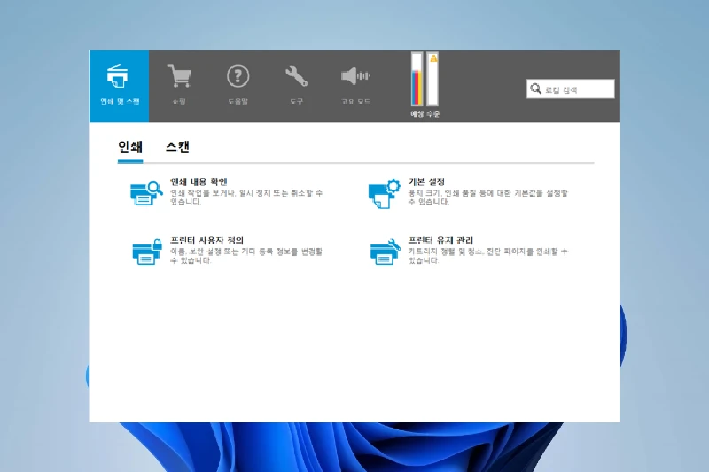
Task: Click description text under 기본 설정
Action: click(x=487, y=197)
